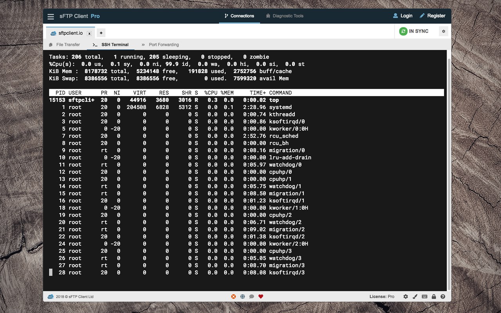Open the Port Forwarding tab
This screenshot has width=501, height=313.
coord(164,45)
